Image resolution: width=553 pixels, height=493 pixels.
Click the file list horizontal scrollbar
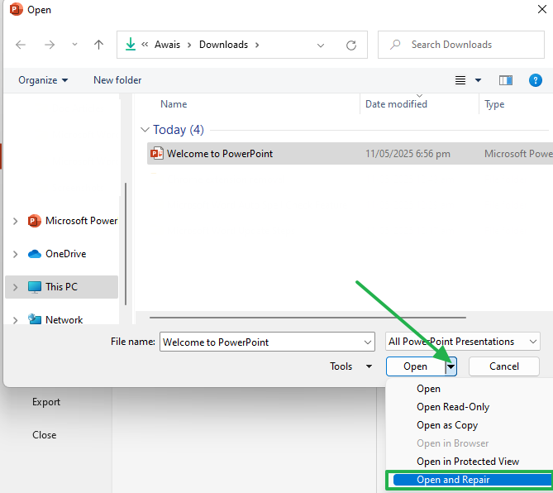tap(307, 318)
